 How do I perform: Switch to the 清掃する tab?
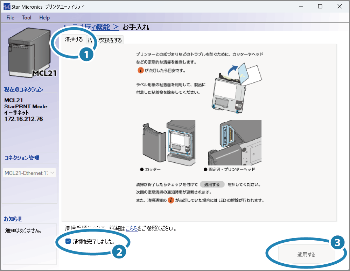[x=73, y=39]
